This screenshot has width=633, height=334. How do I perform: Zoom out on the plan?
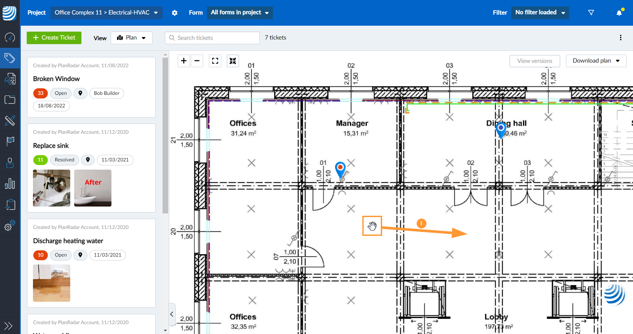click(197, 61)
